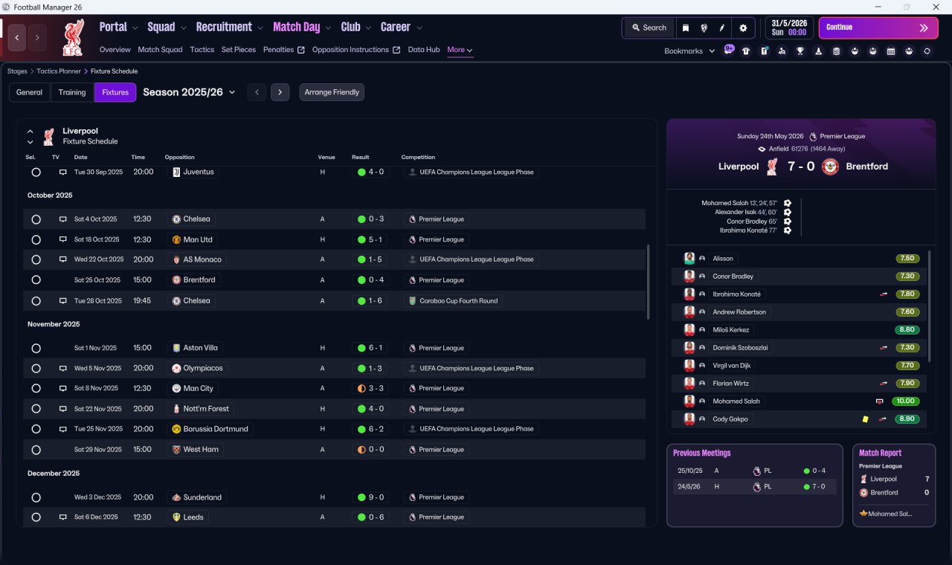Click the Continue button
The image size is (952, 565).
[x=878, y=28]
